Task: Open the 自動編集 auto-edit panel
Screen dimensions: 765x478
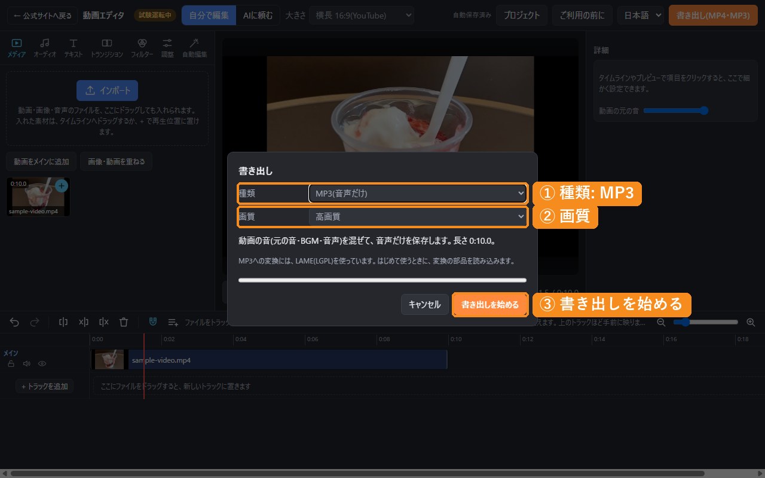Action: click(x=194, y=48)
